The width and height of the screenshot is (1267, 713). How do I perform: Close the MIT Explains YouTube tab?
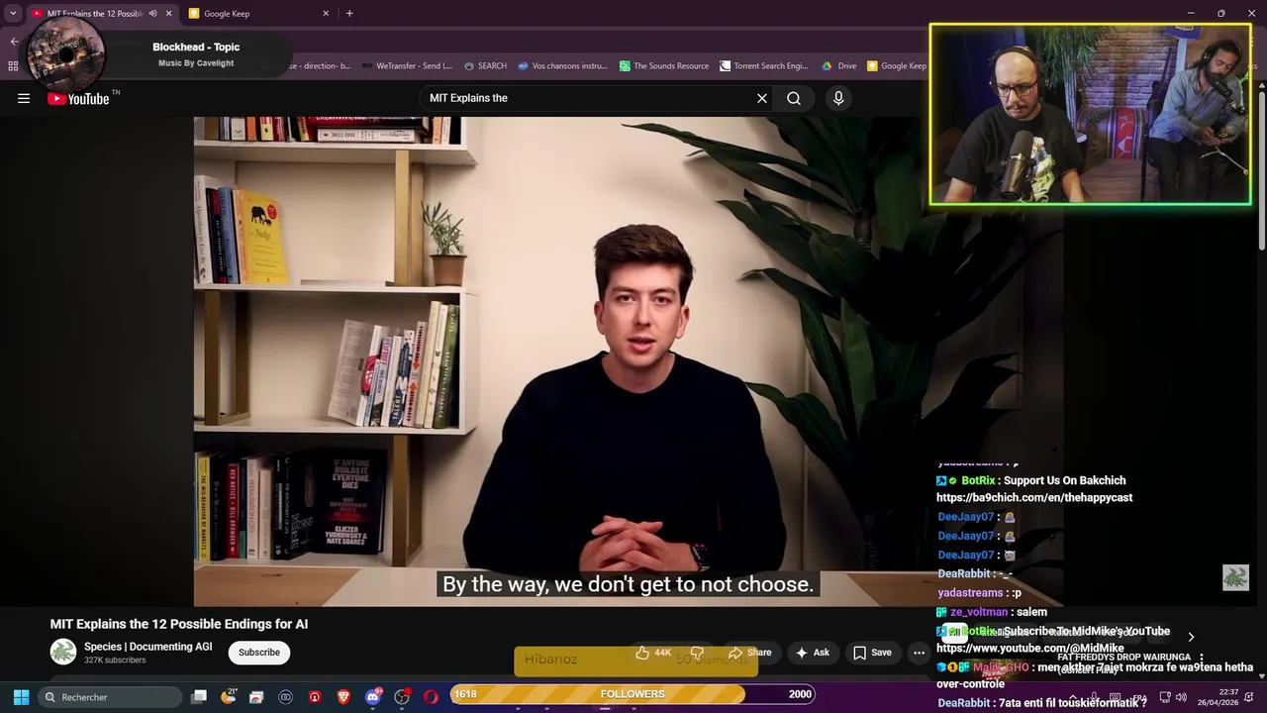[168, 13]
